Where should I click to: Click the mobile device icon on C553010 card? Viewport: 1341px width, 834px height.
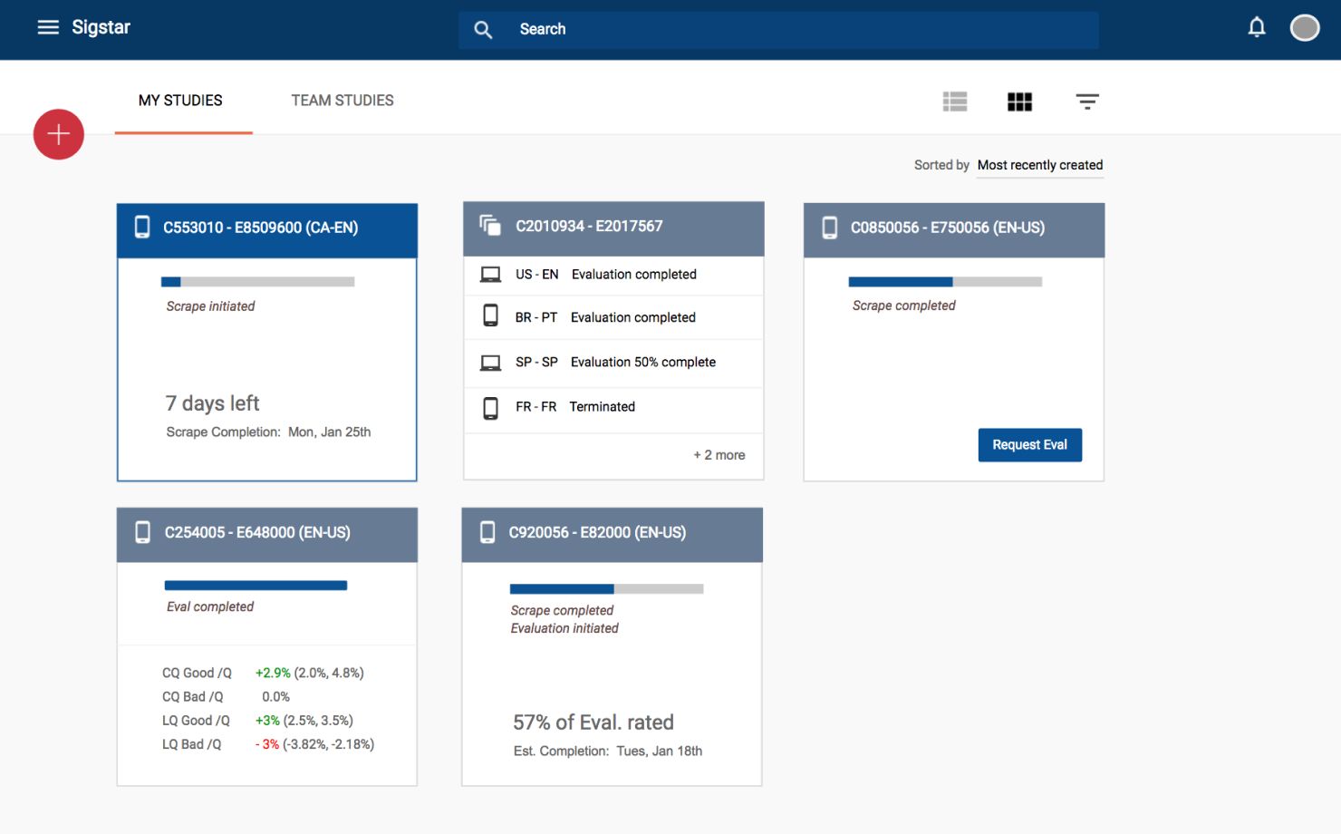142,228
